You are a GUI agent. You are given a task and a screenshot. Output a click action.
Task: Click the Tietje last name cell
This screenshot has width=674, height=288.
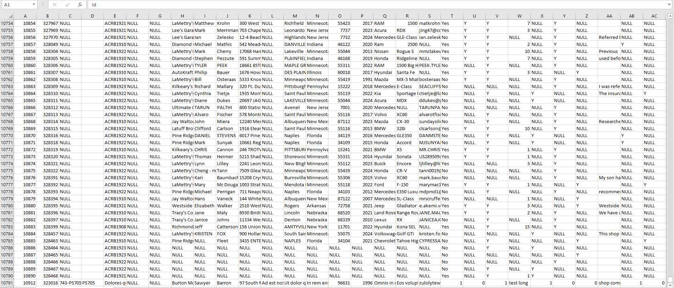[227, 93]
